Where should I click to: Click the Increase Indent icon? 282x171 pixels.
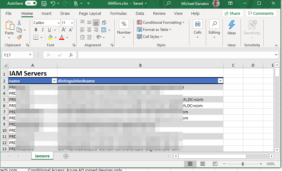tap(89, 37)
